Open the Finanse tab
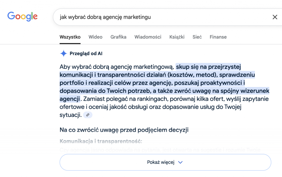The image size is (282, 177). click(x=218, y=37)
